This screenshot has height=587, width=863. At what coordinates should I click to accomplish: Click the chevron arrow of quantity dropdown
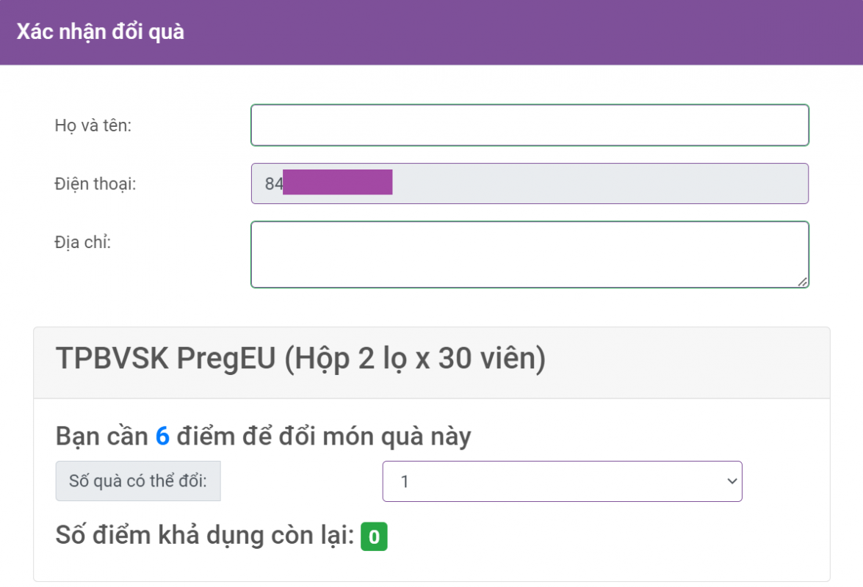[731, 481]
